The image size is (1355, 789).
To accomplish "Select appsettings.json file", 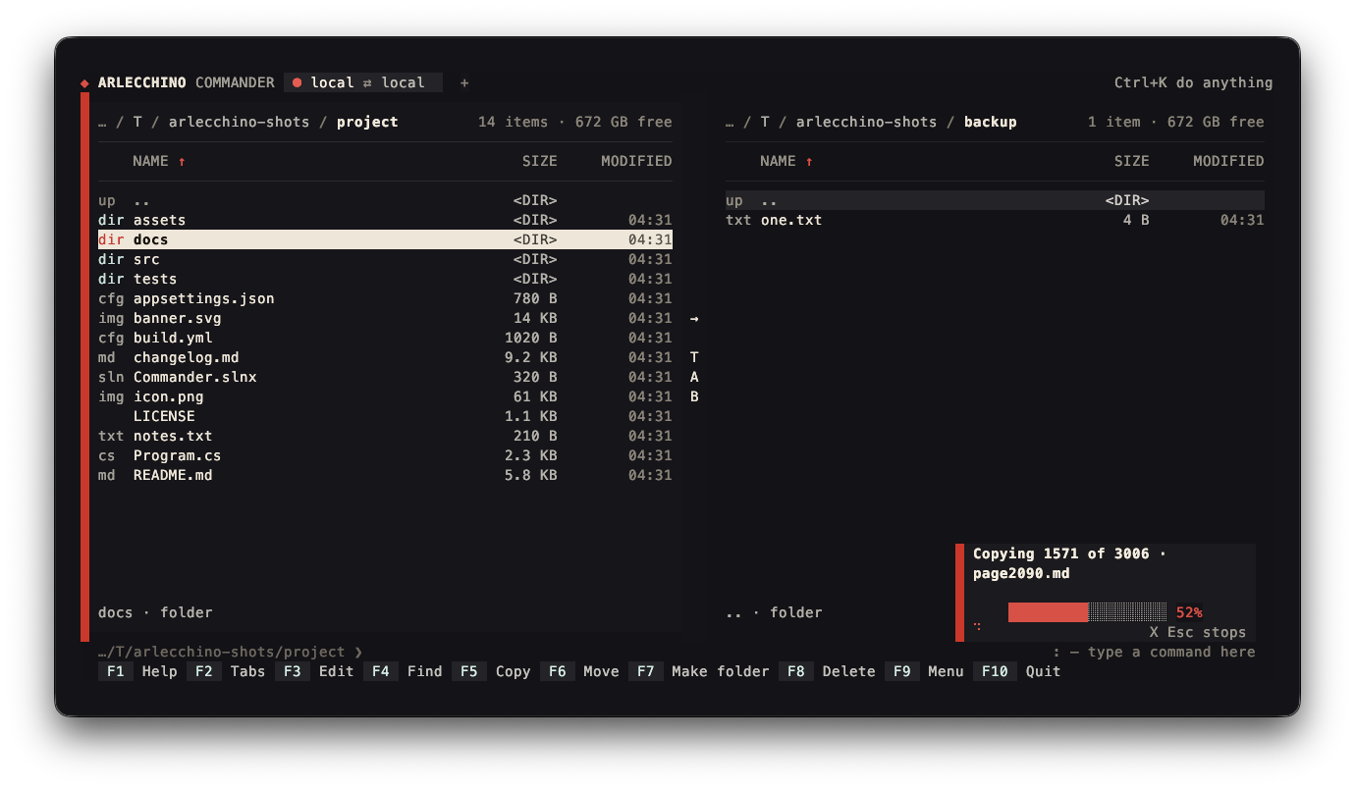I will pos(385,298).
